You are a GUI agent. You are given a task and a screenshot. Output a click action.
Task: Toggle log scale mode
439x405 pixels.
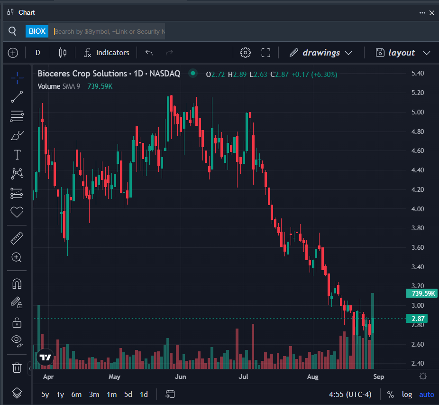[x=407, y=395]
